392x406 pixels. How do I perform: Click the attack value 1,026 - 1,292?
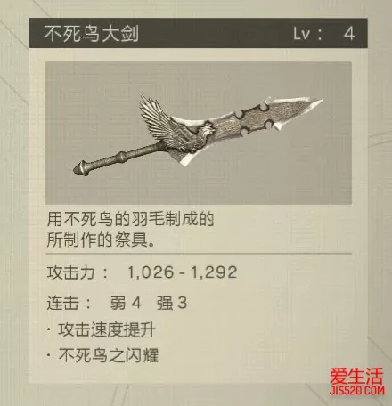point(183,272)
